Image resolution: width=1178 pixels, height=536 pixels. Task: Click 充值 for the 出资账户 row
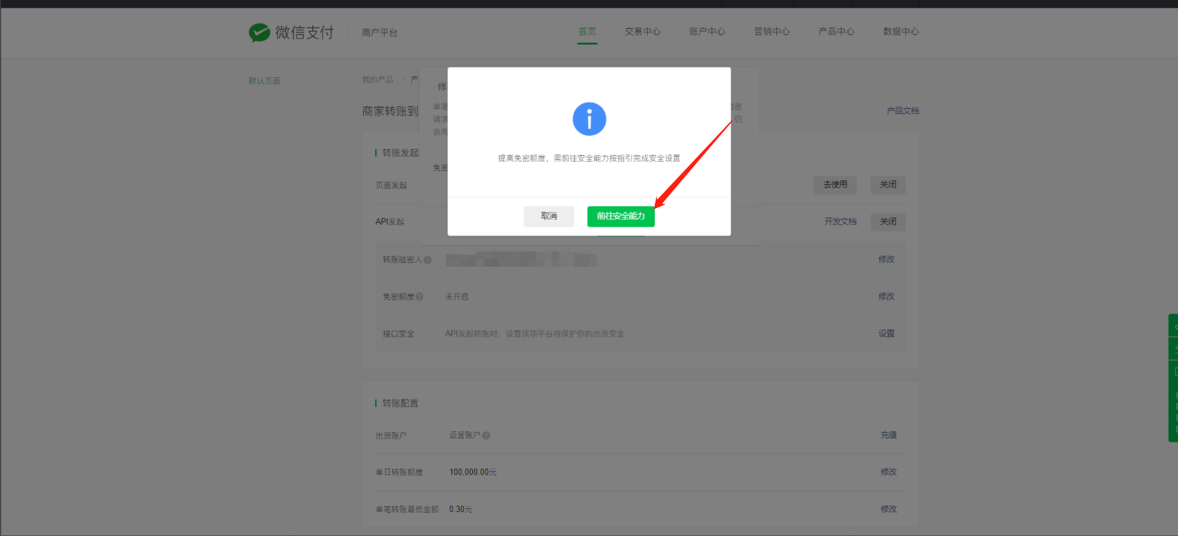click(x=888, y=435)
